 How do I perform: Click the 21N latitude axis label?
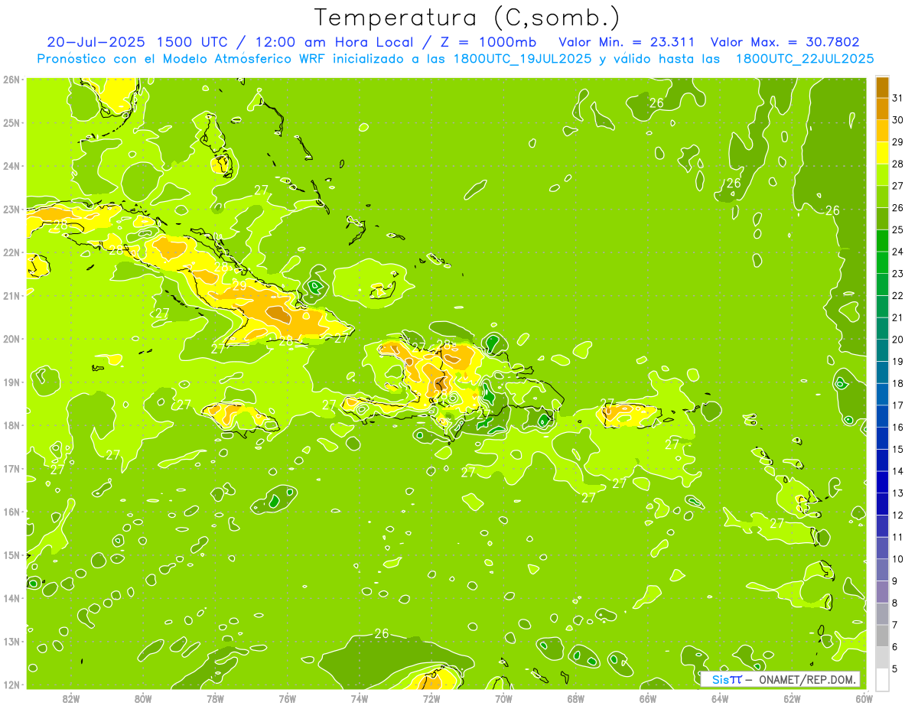11,295
